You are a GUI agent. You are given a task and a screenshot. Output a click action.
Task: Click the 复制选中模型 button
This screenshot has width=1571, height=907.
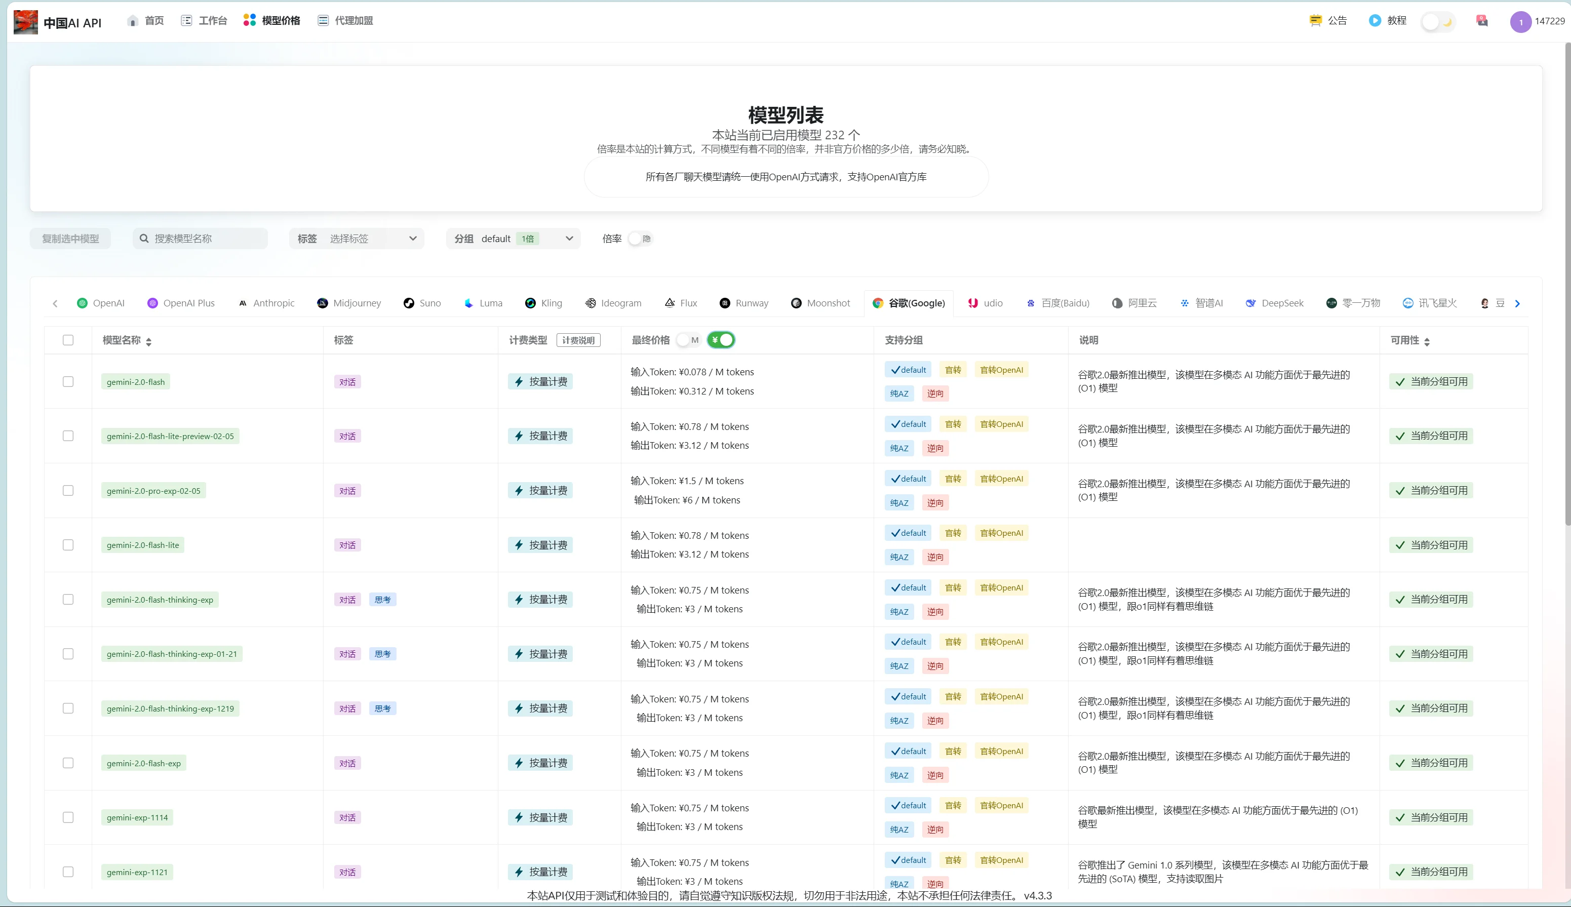pyautogui.click(x=70, y=239)
